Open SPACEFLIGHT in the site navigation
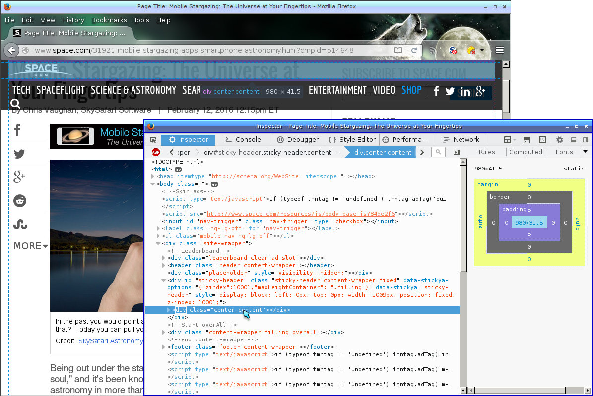Screen dimensions: 593x396 (x=61, y=90)
